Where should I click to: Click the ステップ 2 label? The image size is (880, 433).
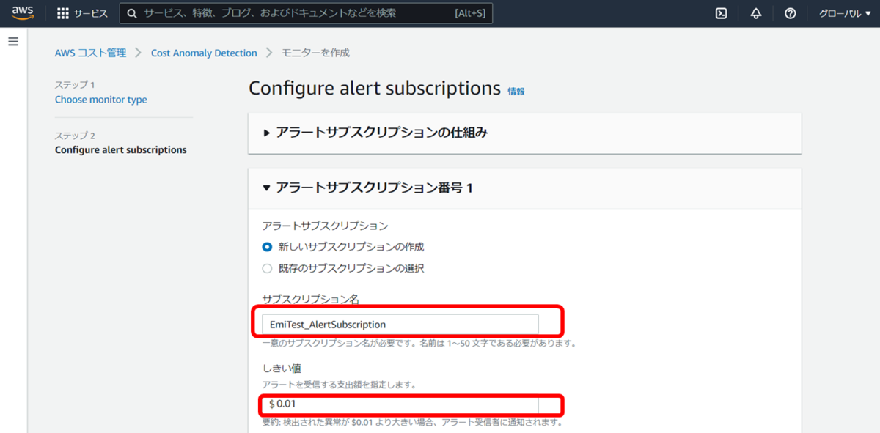(75, 136)
